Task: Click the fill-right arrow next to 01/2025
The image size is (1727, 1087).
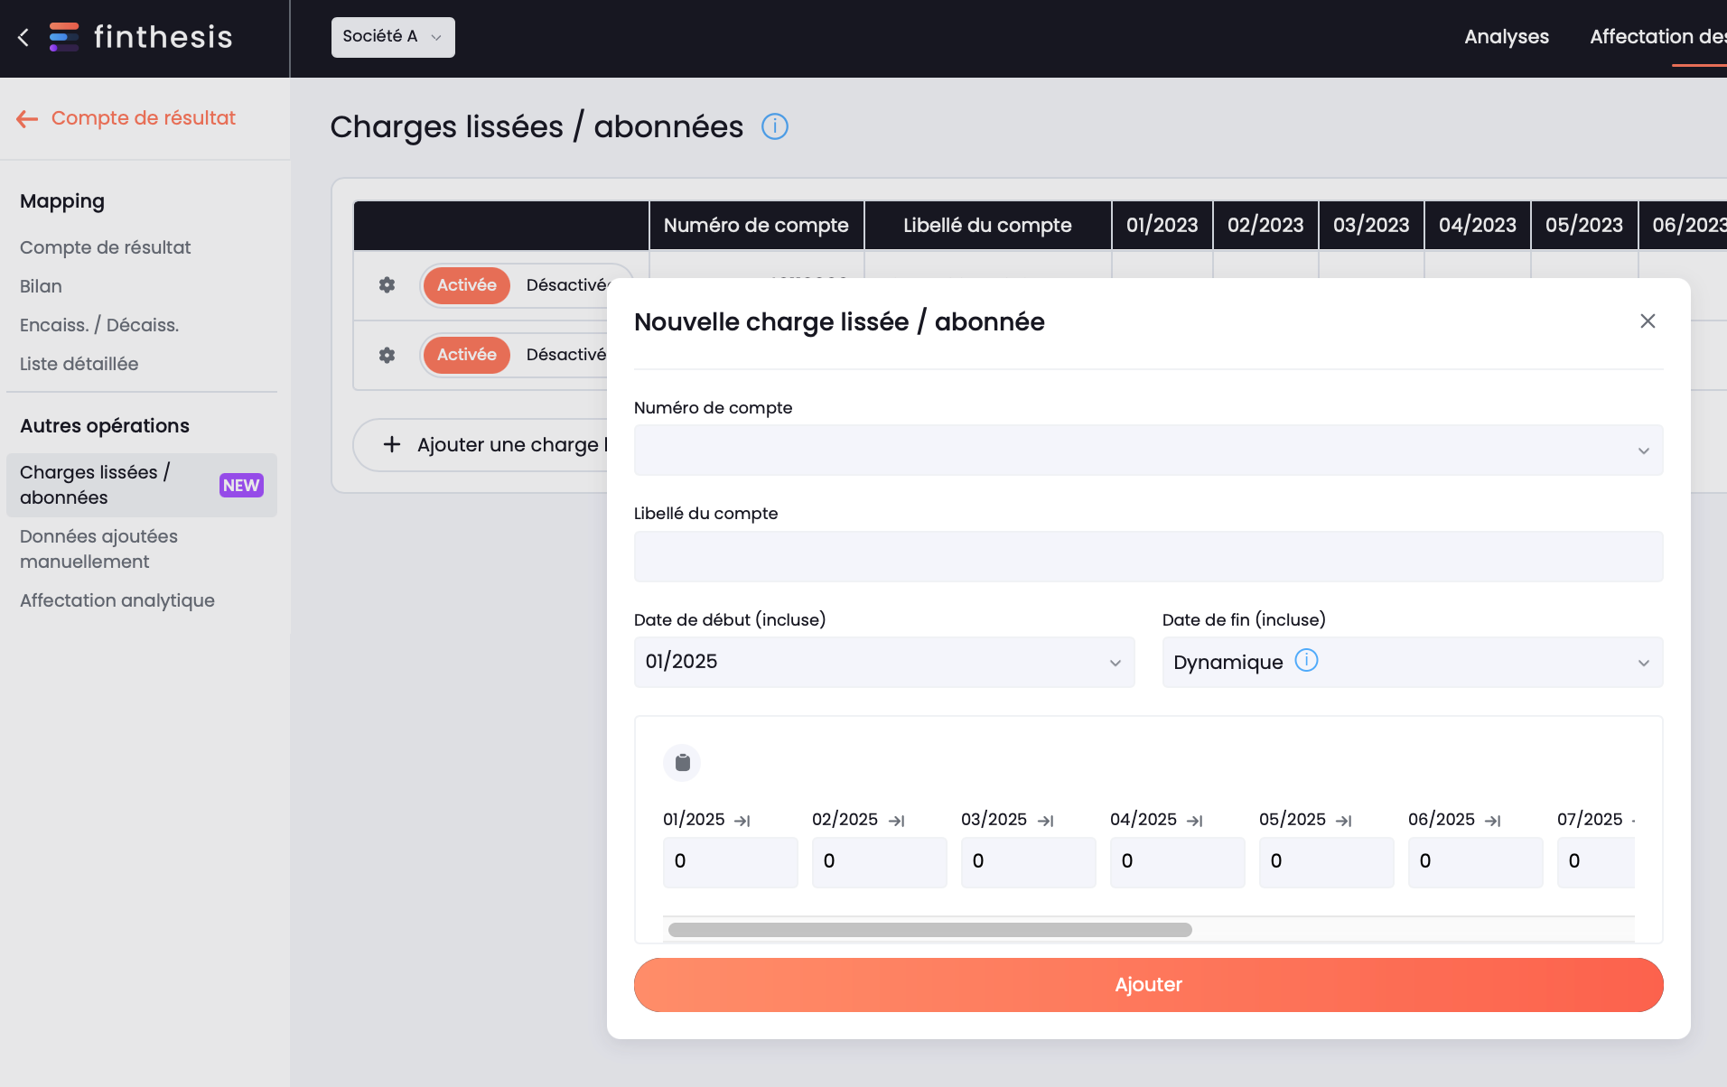Action: (x=742, y=821)
